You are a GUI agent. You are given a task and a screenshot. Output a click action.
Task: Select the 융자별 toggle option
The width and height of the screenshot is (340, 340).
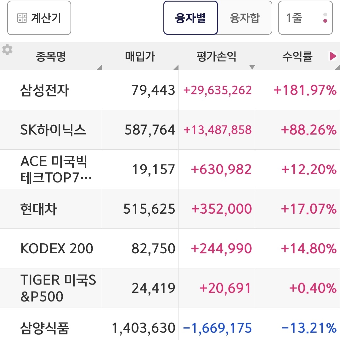pos(190,18)
